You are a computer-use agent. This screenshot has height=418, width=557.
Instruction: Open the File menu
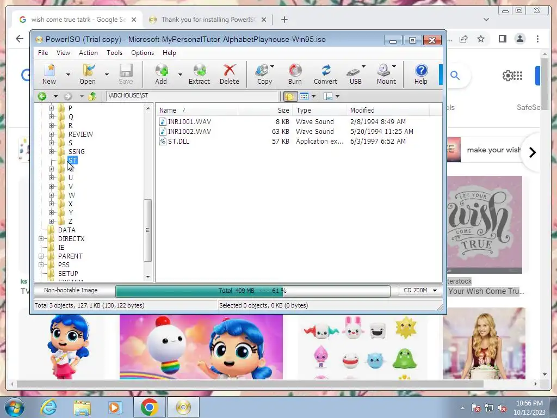pyautogui.click(x=43, y=53)
